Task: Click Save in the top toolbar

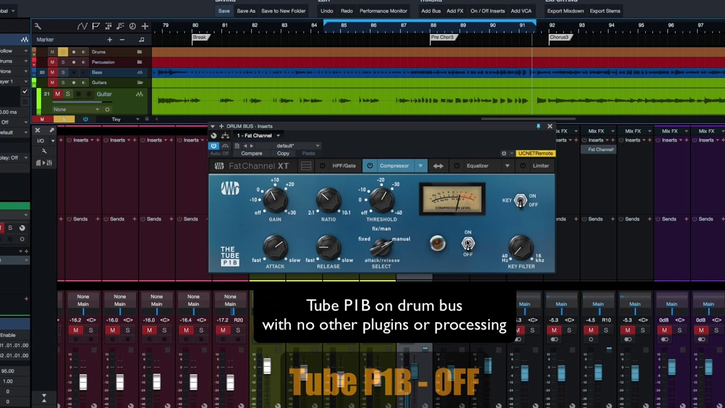Action: (x=224, y=11)
